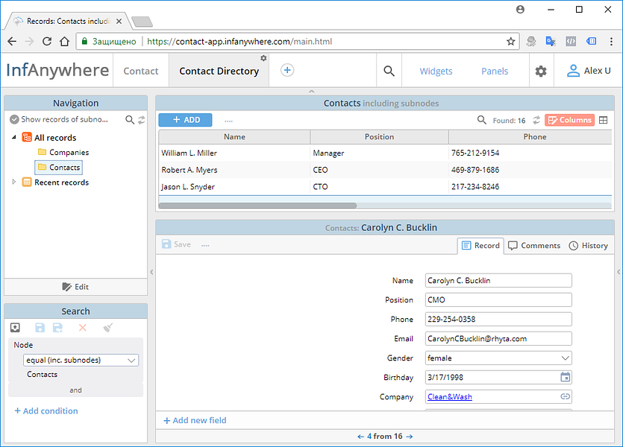Select Companies folder in navigation

coord(63,152)
